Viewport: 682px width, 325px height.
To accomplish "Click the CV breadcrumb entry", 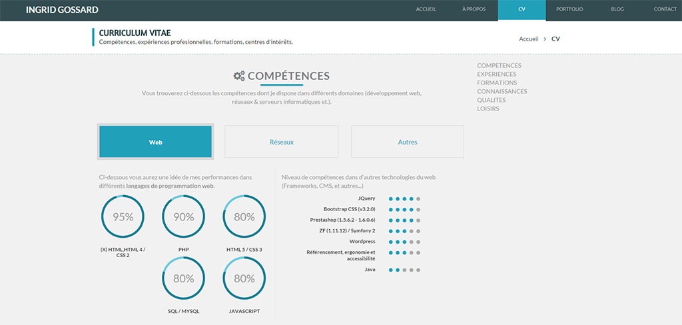I will 555,39.
